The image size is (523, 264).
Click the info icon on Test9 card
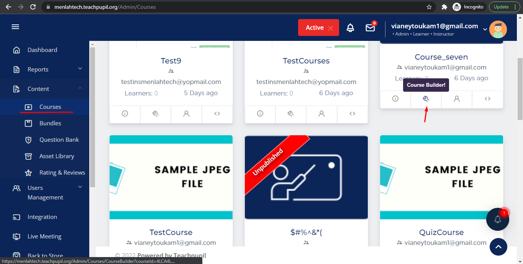pyautogui.click(x=125, y=113)
